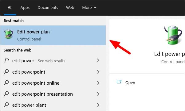Expand chevron next to 'edit powerpoint'
Screen dimensions: 185x111
[x=98, y=72]
